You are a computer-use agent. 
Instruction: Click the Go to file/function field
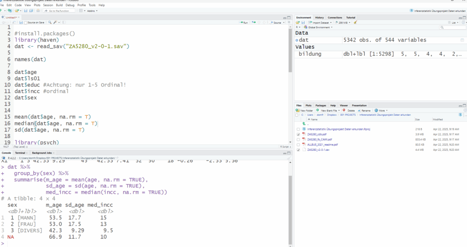(59, 10)
